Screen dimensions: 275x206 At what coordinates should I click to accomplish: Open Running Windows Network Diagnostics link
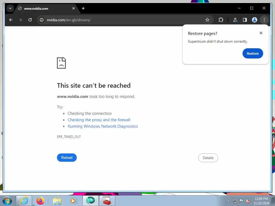(x=103, y=126)
